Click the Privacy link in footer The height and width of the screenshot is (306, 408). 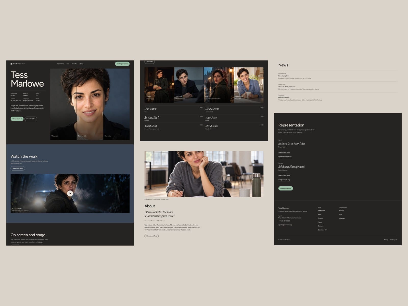point(386,240)
